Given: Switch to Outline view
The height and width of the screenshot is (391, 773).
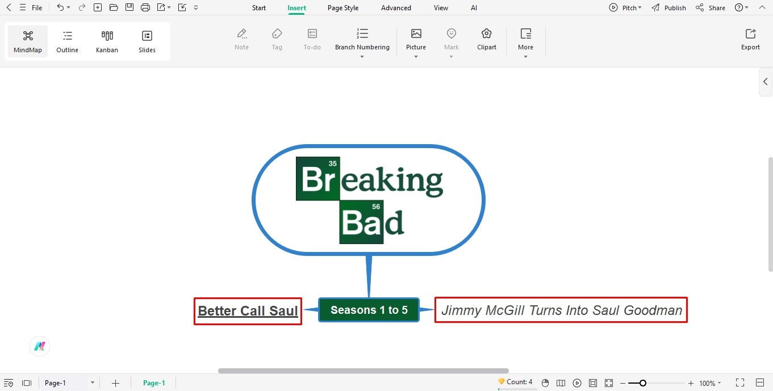Looking at the screenshot, I should 67,41.
